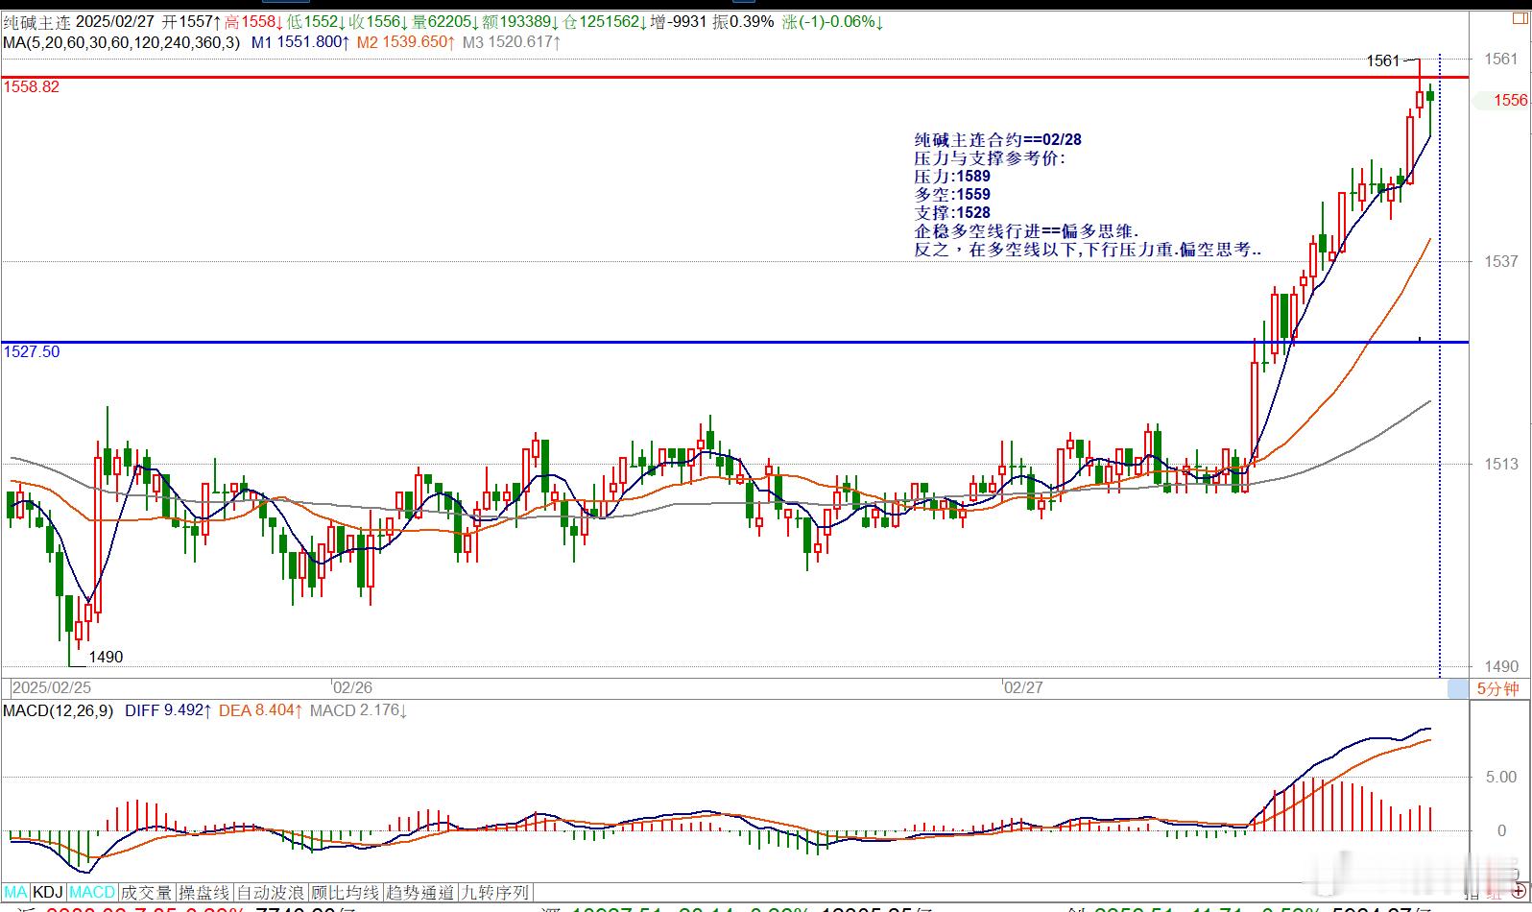Click the 低1552 low price
This screenshot has height=912, width=1532.
coord(317,21)
